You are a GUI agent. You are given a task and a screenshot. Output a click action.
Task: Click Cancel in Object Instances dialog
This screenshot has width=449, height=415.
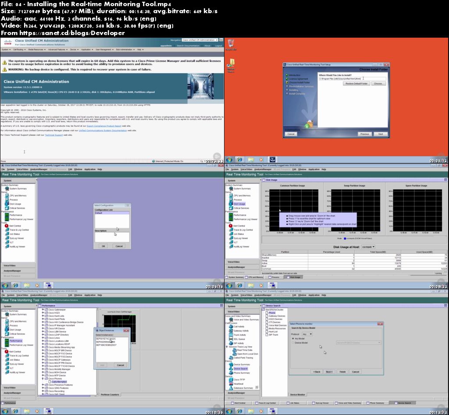click(x=120, y=365)
